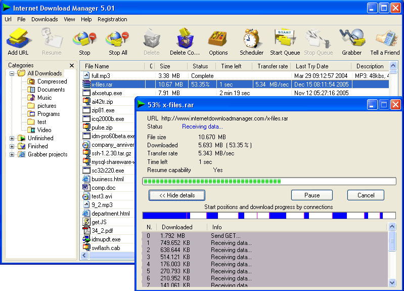Expand the Grabber projects node
404x291 pixels.
pyautogui.click(x=12, y=154)
